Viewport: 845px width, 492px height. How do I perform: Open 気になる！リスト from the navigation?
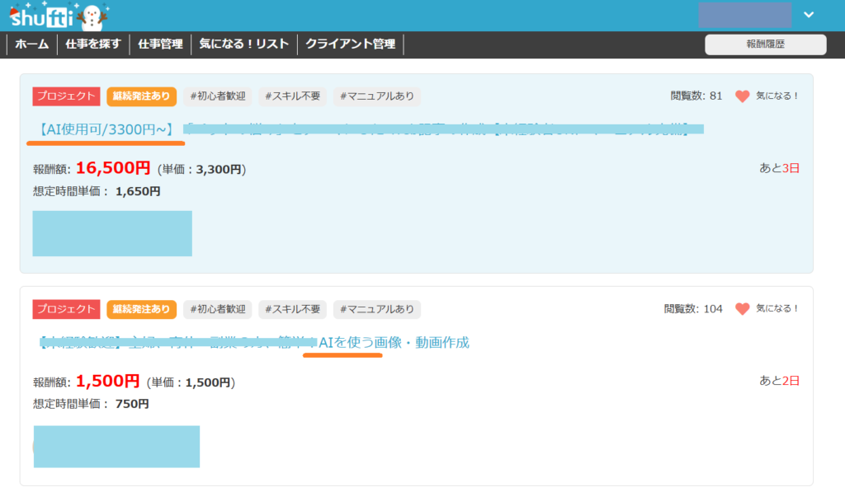tap(244, 45)
